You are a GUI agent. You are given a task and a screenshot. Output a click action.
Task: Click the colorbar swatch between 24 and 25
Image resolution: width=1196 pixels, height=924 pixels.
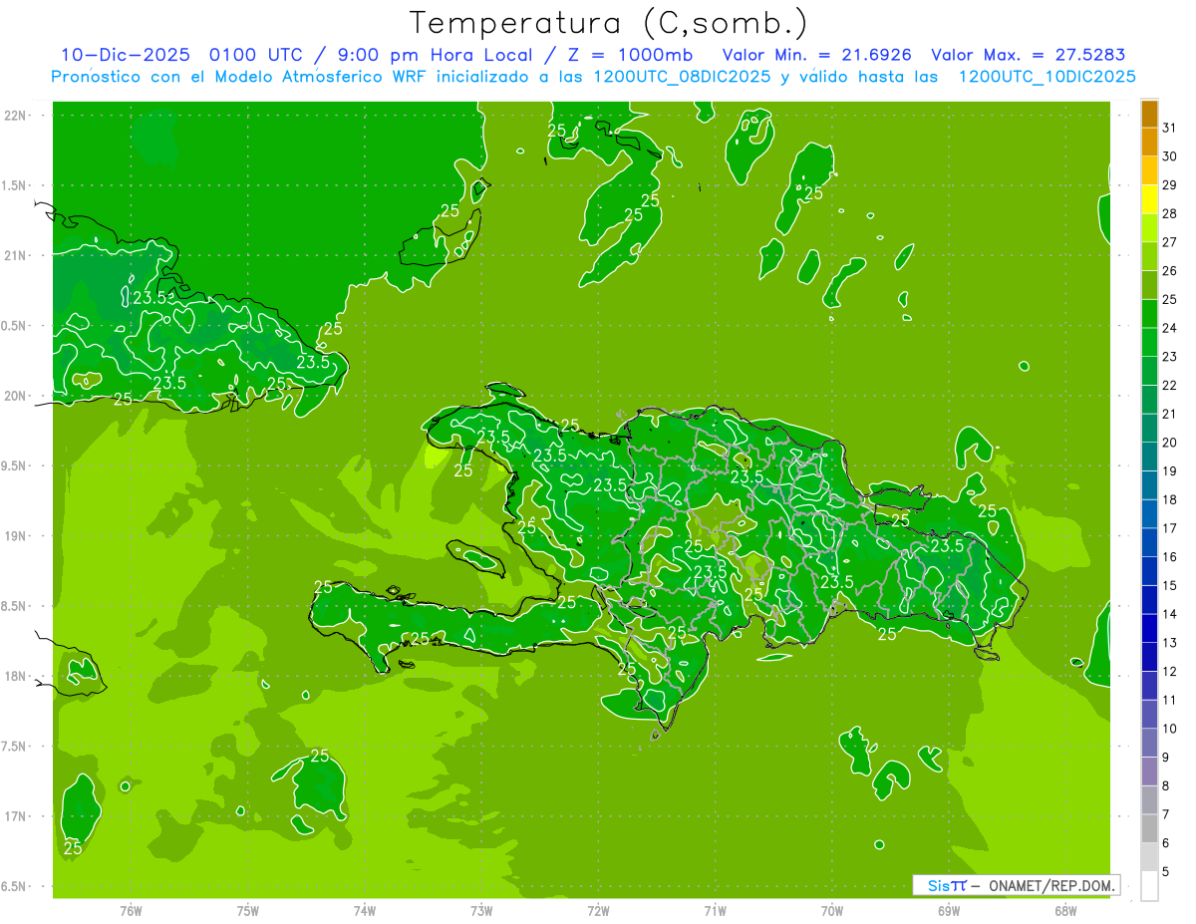pos(1149,314)
